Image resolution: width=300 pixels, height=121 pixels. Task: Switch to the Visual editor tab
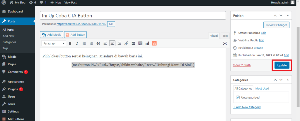214,36
